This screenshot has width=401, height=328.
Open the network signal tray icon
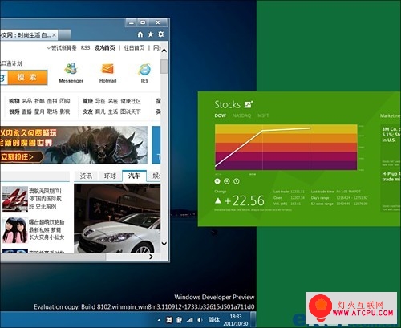coord(190,320)
